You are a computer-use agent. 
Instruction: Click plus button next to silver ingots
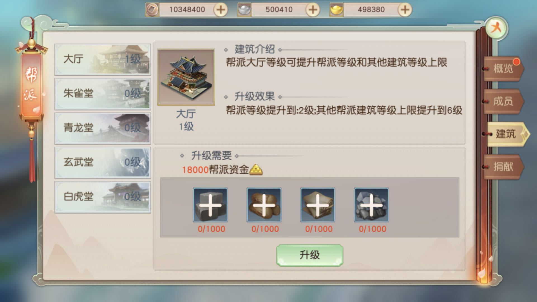point(313,10)
